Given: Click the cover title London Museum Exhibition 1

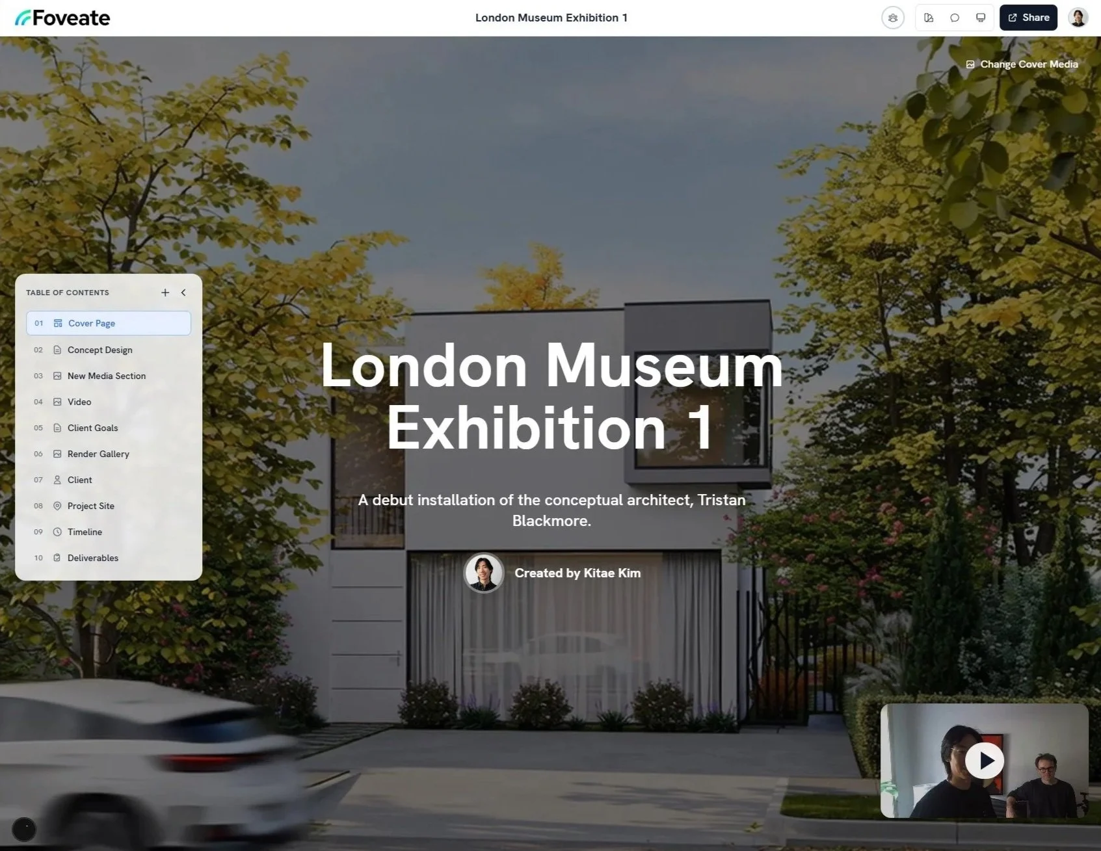Looking at the screenshot, I should pos(551,396).
